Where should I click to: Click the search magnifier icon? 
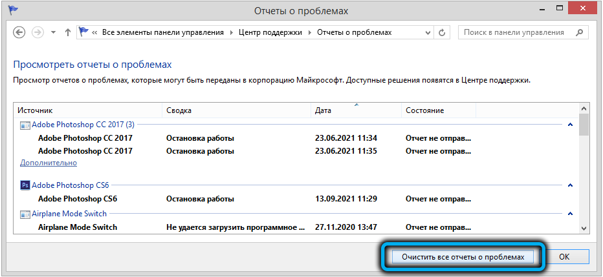coord(578,32)
